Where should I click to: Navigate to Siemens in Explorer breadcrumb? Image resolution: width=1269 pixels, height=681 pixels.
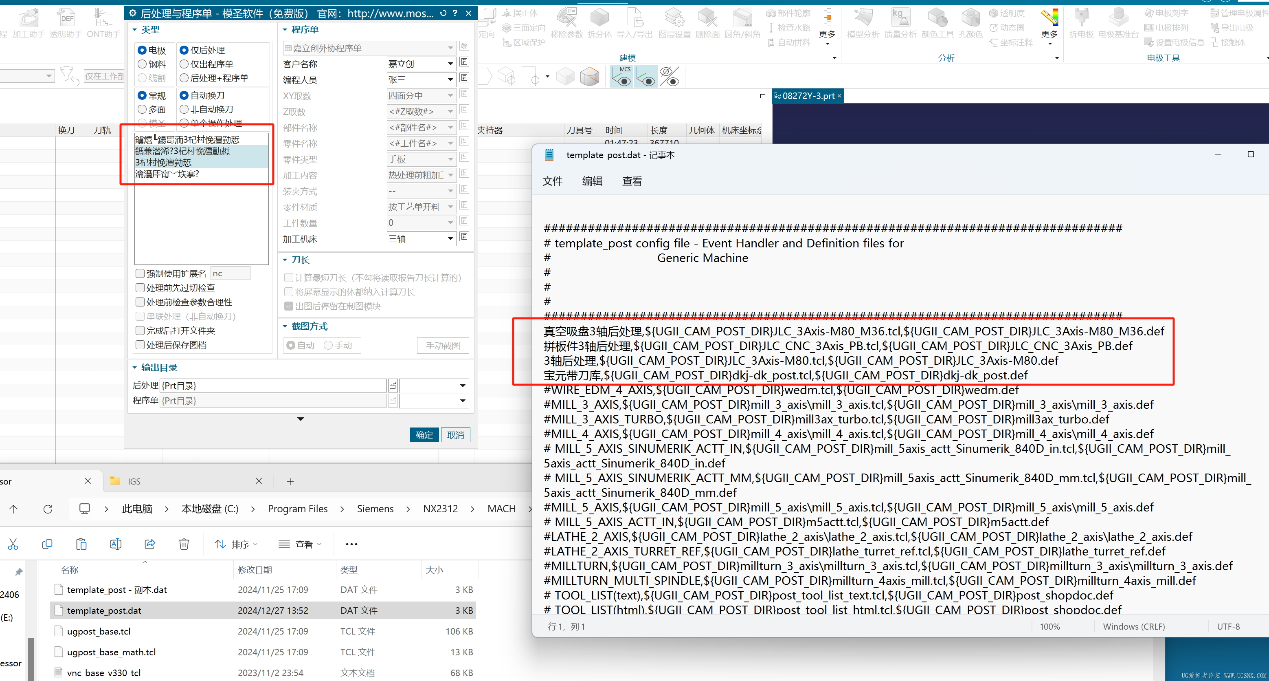pyautogui.click(x=375, y=509)
